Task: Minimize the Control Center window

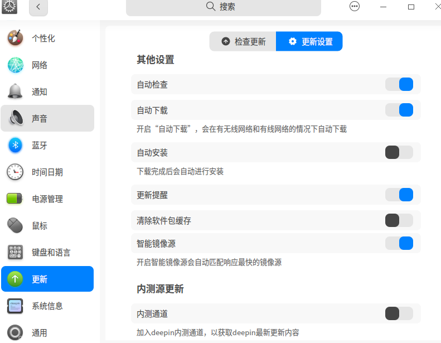Action: pyautogui.click(x=383, y=7)
